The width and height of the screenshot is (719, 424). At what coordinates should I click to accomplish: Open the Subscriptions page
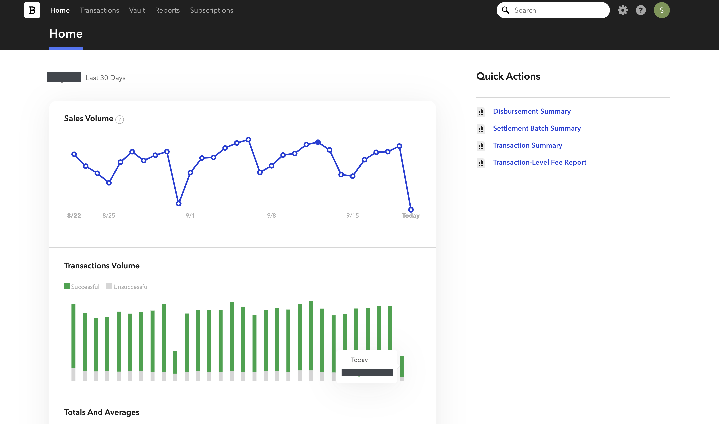(x=211, y=10)
